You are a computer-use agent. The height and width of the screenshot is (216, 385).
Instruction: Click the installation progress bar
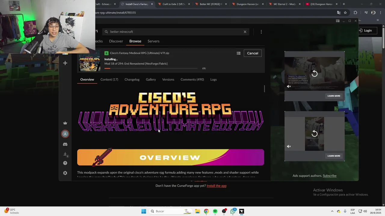(151, 68)
